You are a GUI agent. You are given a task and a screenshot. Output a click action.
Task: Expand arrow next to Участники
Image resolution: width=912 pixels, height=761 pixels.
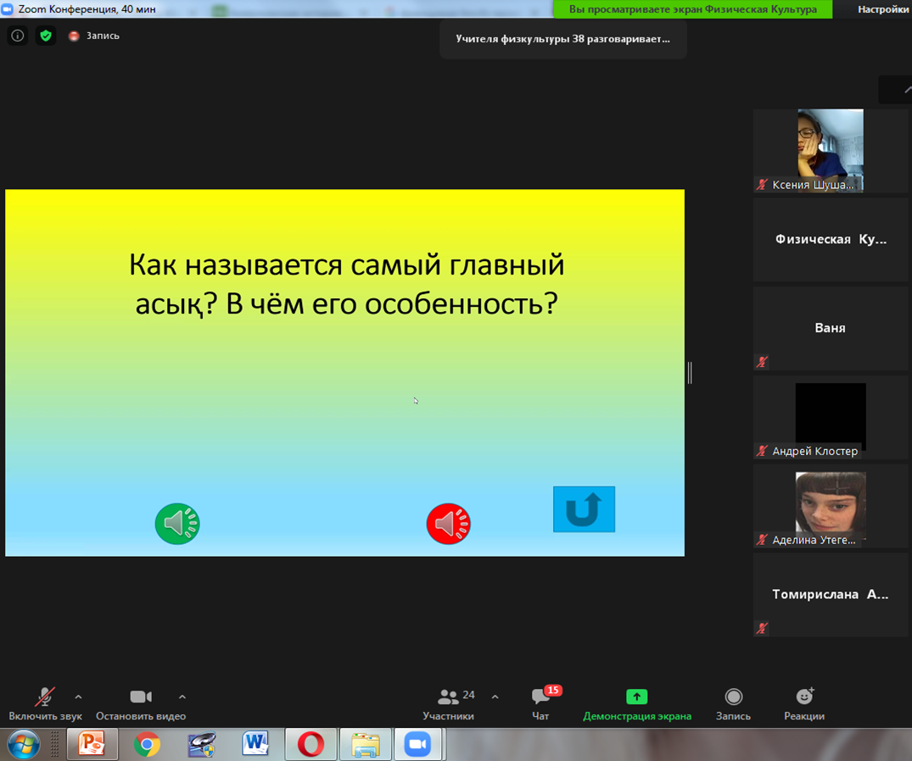tap(495, 697)
